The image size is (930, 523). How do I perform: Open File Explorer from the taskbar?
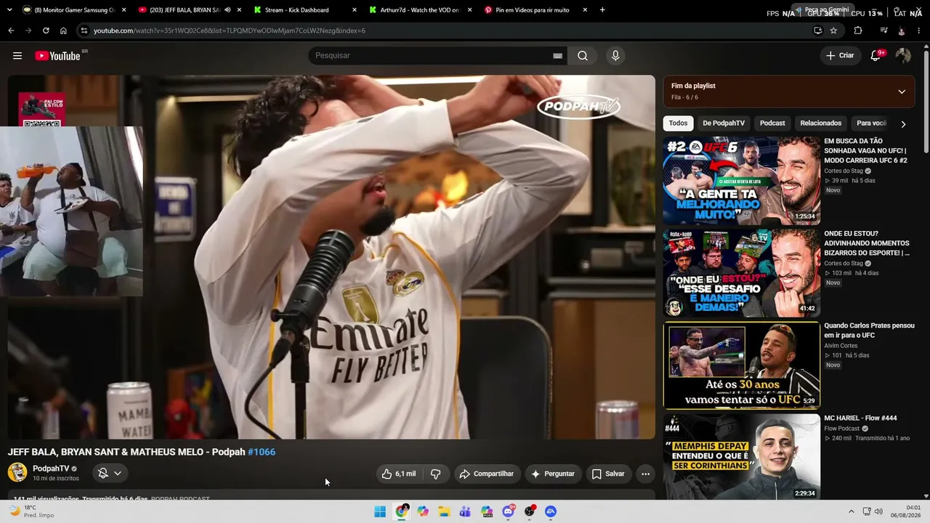tap(444, 511)
